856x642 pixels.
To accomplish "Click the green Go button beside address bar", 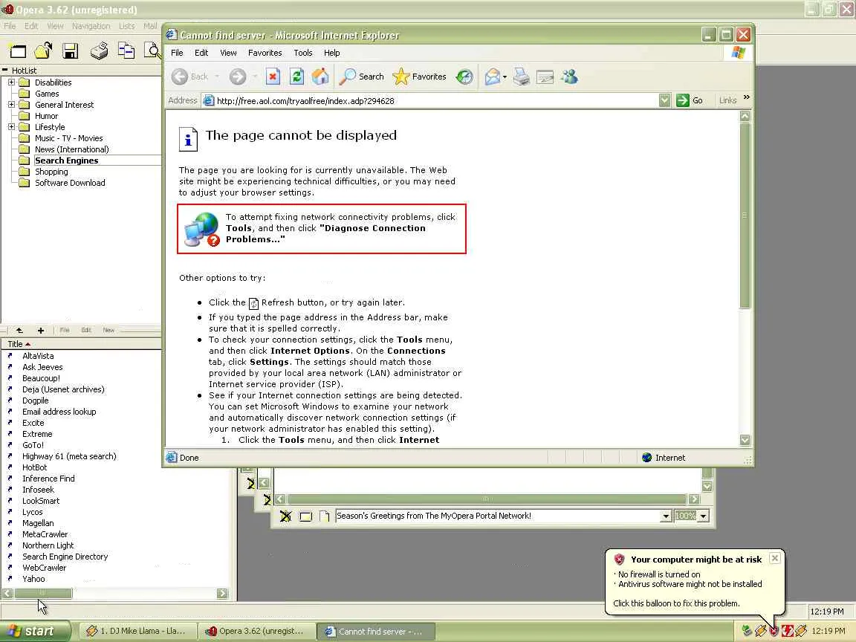I will pos(690,100).
